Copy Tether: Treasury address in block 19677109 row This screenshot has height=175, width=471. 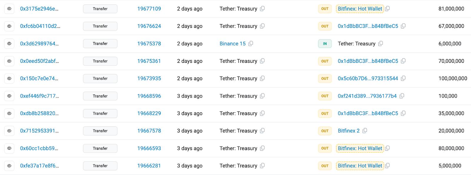[262, 9]
